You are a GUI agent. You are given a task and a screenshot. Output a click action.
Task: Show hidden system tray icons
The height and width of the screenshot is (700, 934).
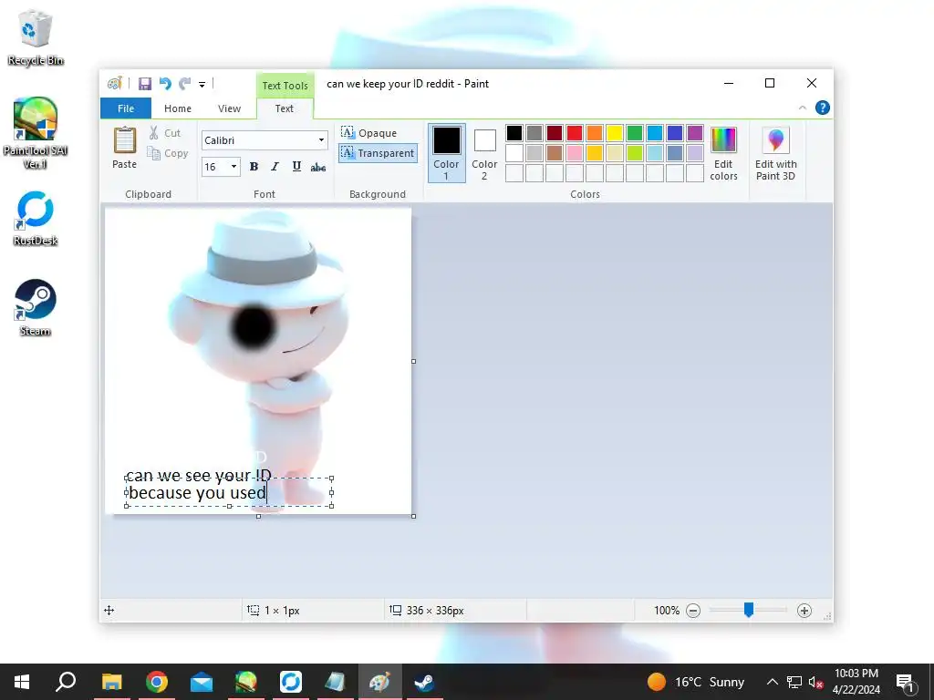pyautogui.click(x=772, y=682)
